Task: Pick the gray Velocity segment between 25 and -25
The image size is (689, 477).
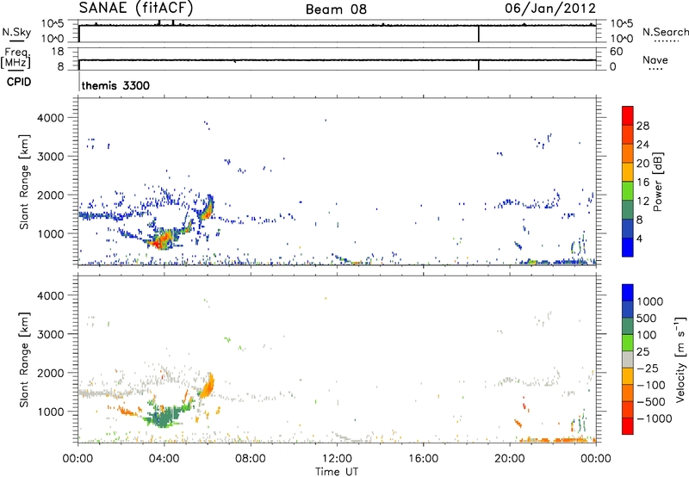Action: tap(628, 359)
